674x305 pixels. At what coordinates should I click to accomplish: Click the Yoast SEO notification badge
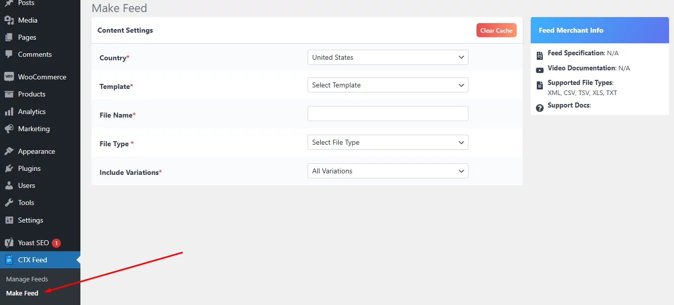point(56,243)
